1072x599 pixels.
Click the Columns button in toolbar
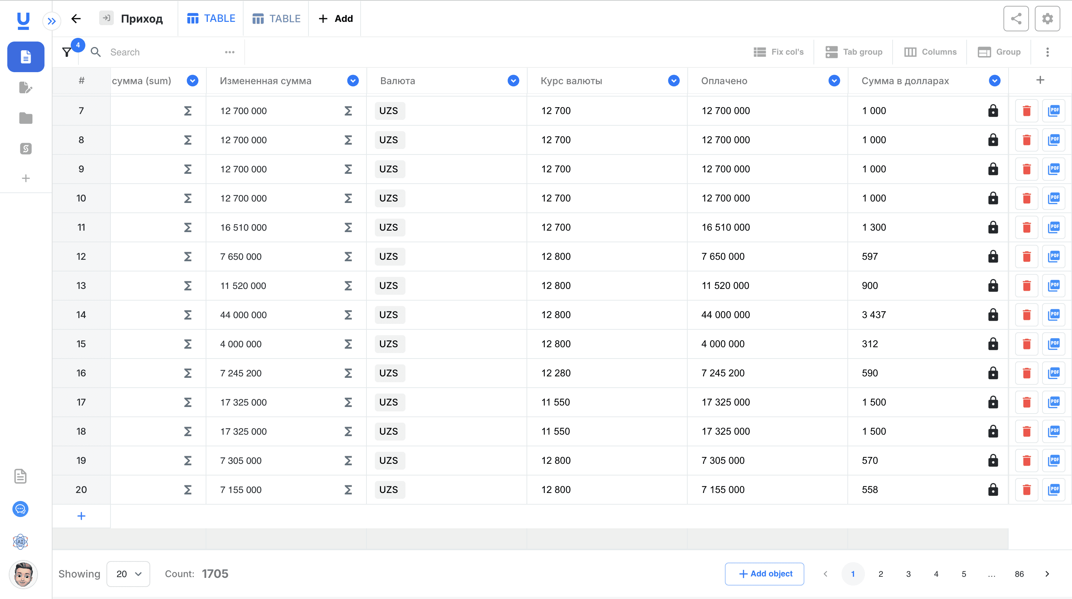point(931,52)
